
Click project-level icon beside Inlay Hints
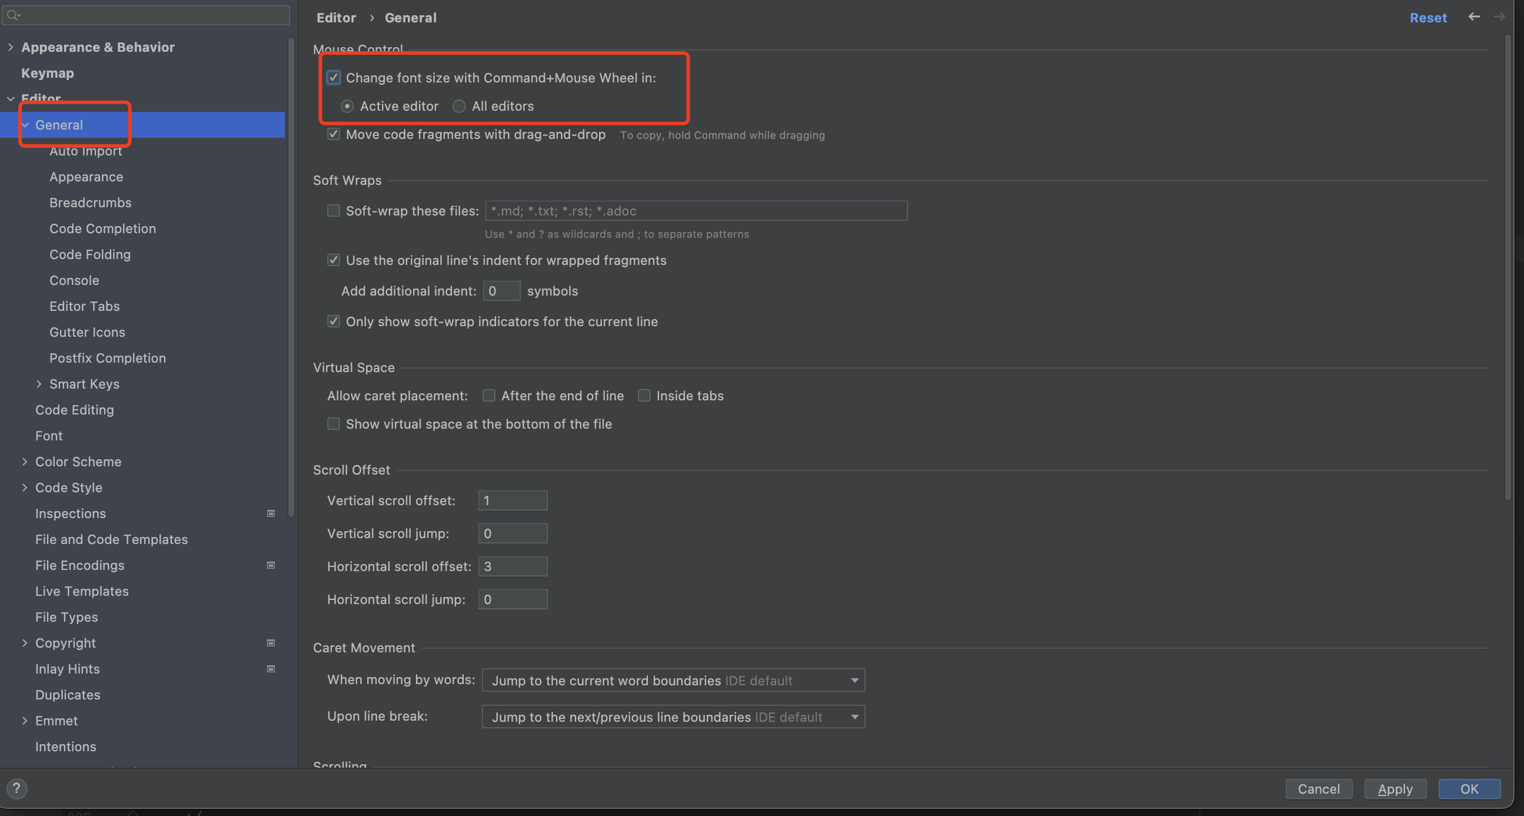point(271,669)
